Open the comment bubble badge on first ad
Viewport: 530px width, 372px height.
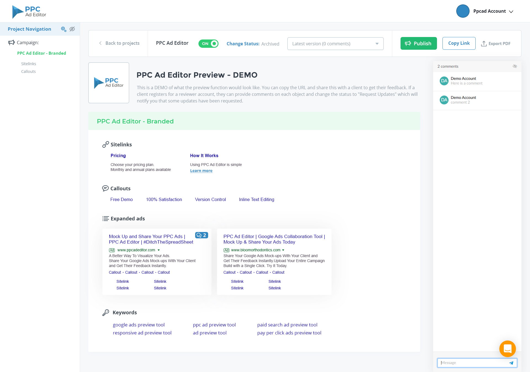pyautogui.click(x=202, y=235)
